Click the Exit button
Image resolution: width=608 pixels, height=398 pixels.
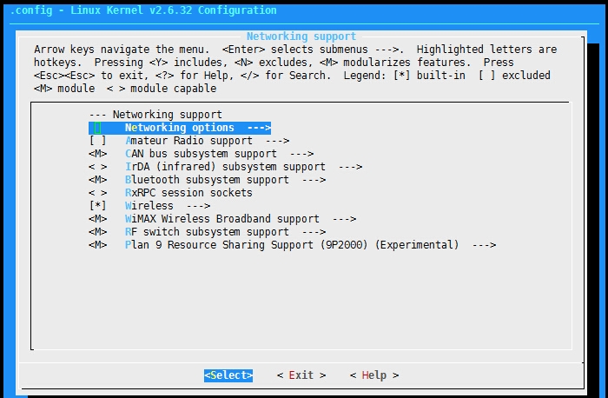(301, 375)
